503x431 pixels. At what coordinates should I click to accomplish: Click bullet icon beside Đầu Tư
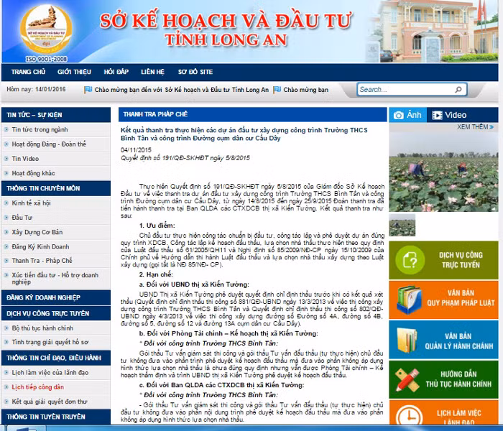point(6,218)
